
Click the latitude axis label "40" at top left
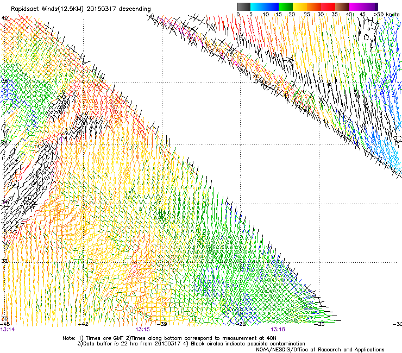pos(4,18)
